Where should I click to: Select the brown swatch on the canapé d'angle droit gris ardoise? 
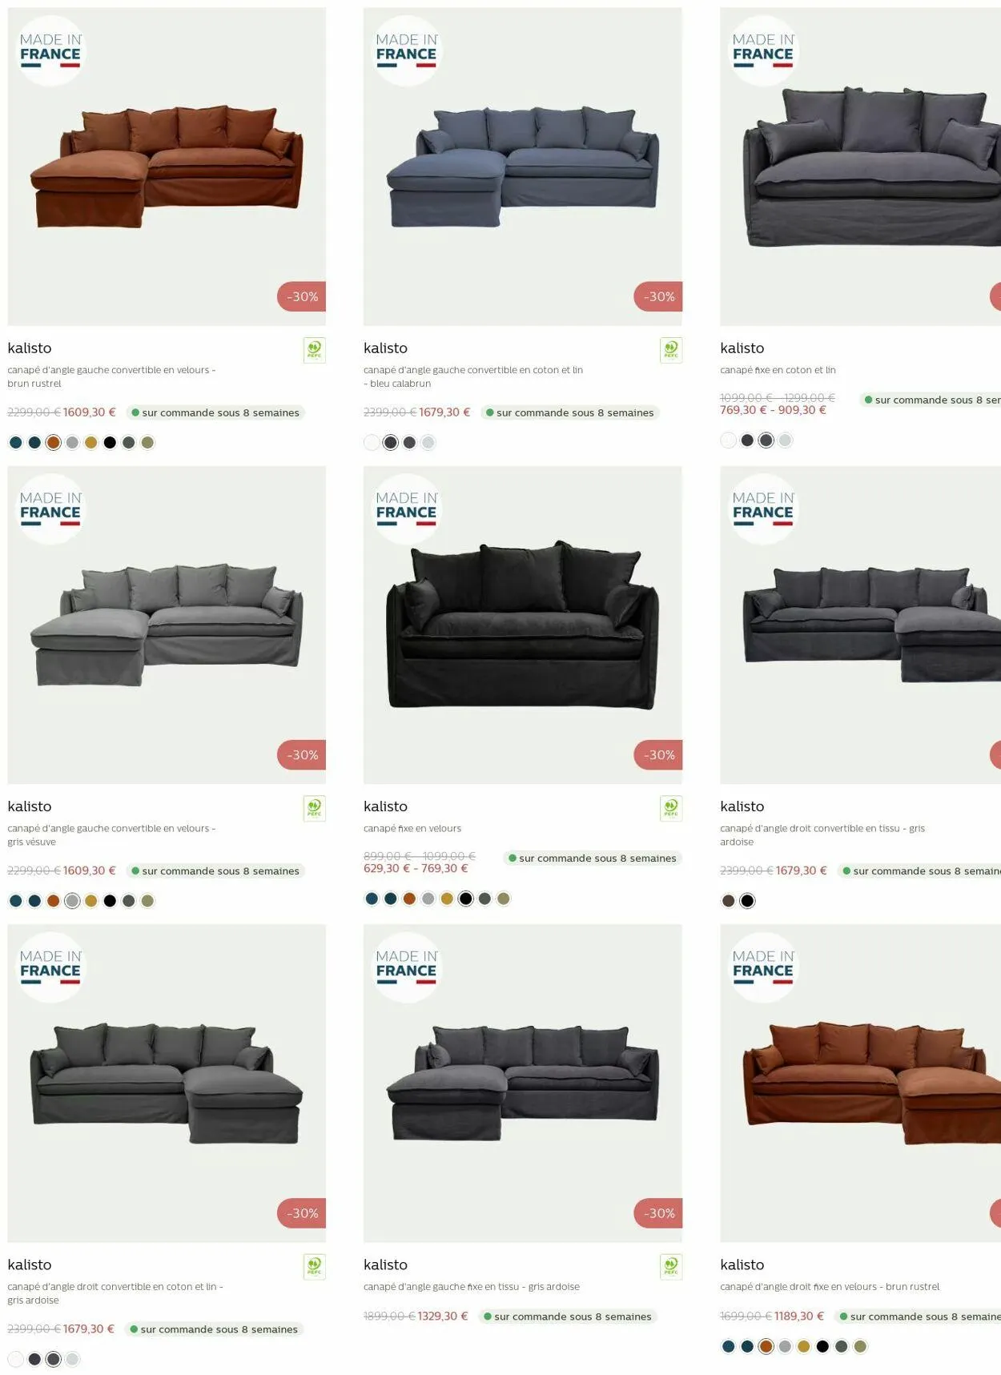(x=728, y=901)
